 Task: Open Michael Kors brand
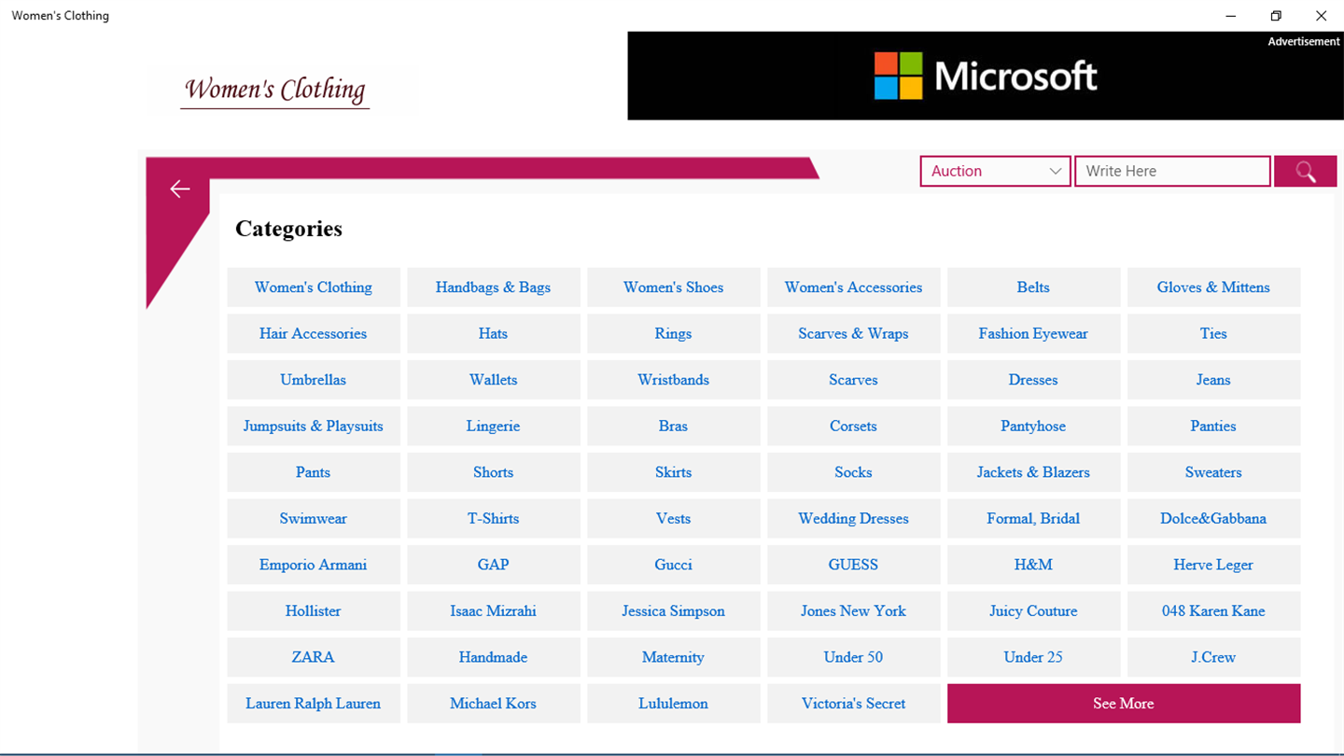[x=494, y=704]
